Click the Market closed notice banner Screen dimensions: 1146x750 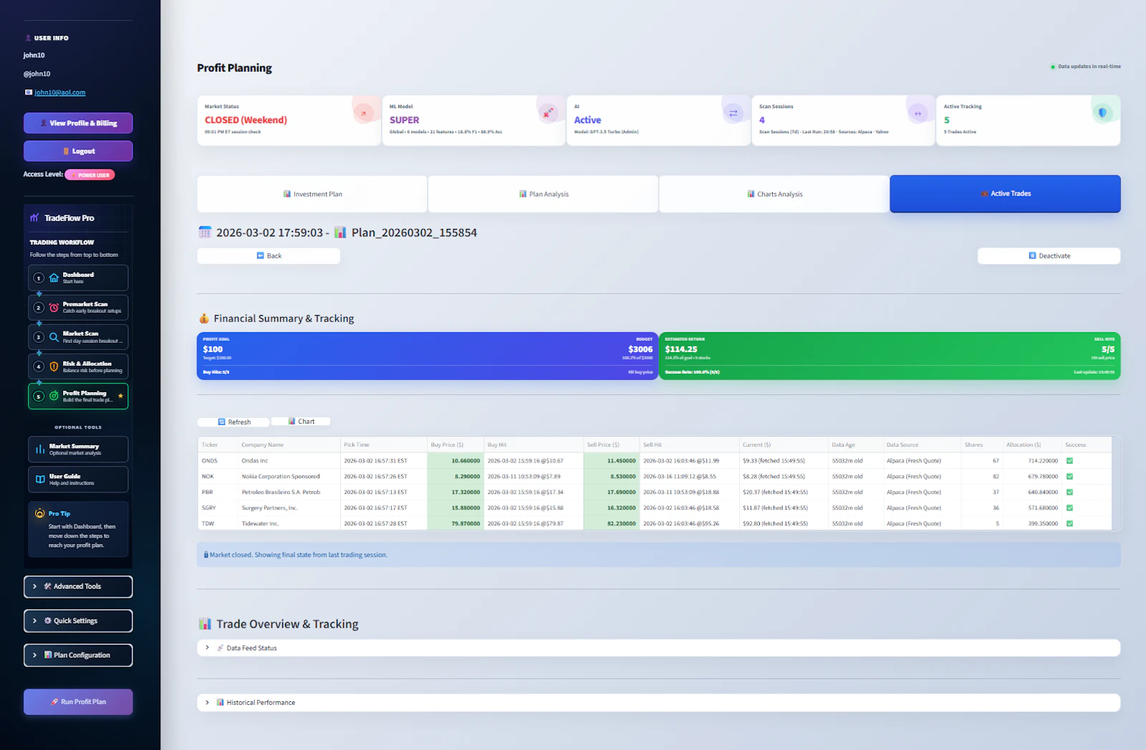click(x=658, y=555)
